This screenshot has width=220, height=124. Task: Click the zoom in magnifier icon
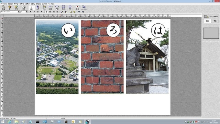(79, 12)
